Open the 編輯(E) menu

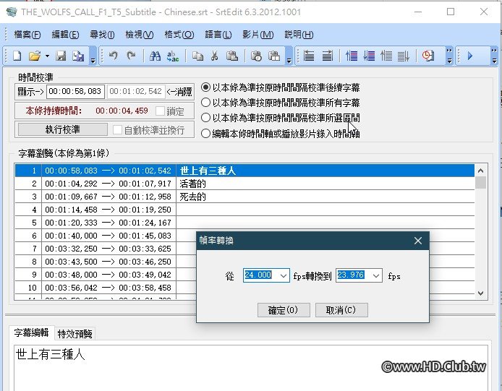point(65,34)
